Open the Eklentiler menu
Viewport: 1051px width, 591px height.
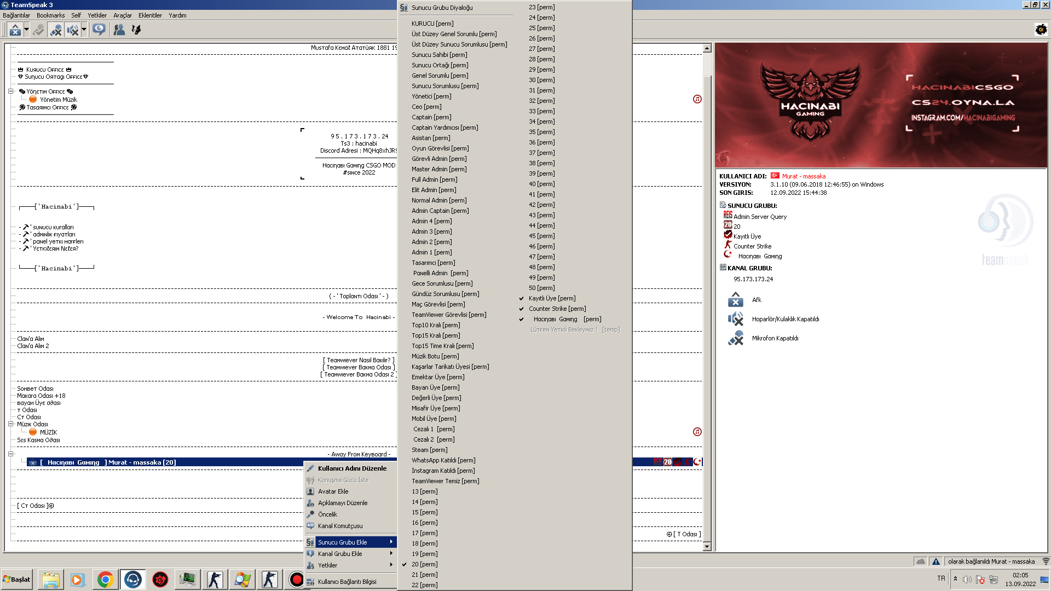click(150, 15)
